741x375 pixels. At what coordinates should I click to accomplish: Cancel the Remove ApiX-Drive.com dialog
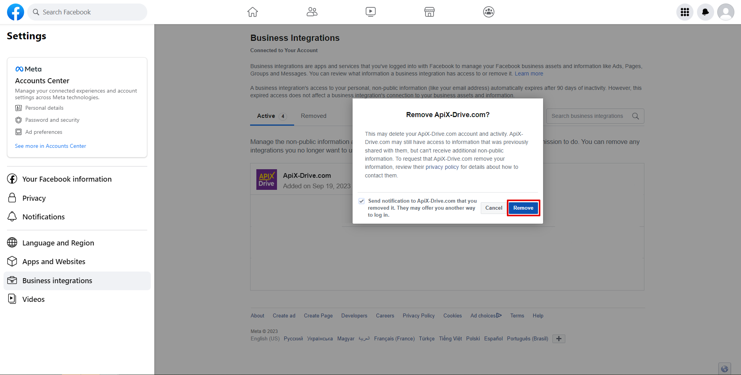494,208
